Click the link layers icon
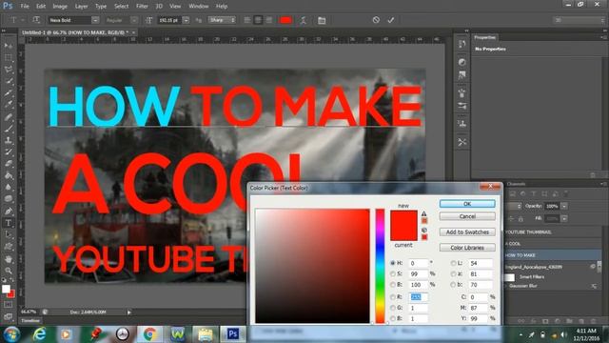This screenshot has width=609, height=343. (521, 321)
